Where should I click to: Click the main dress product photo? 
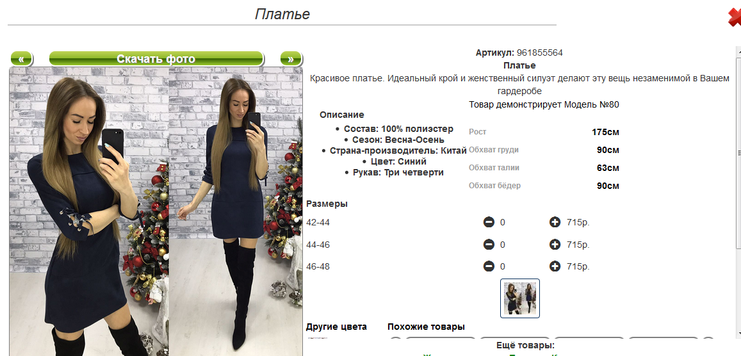point(156,211)
